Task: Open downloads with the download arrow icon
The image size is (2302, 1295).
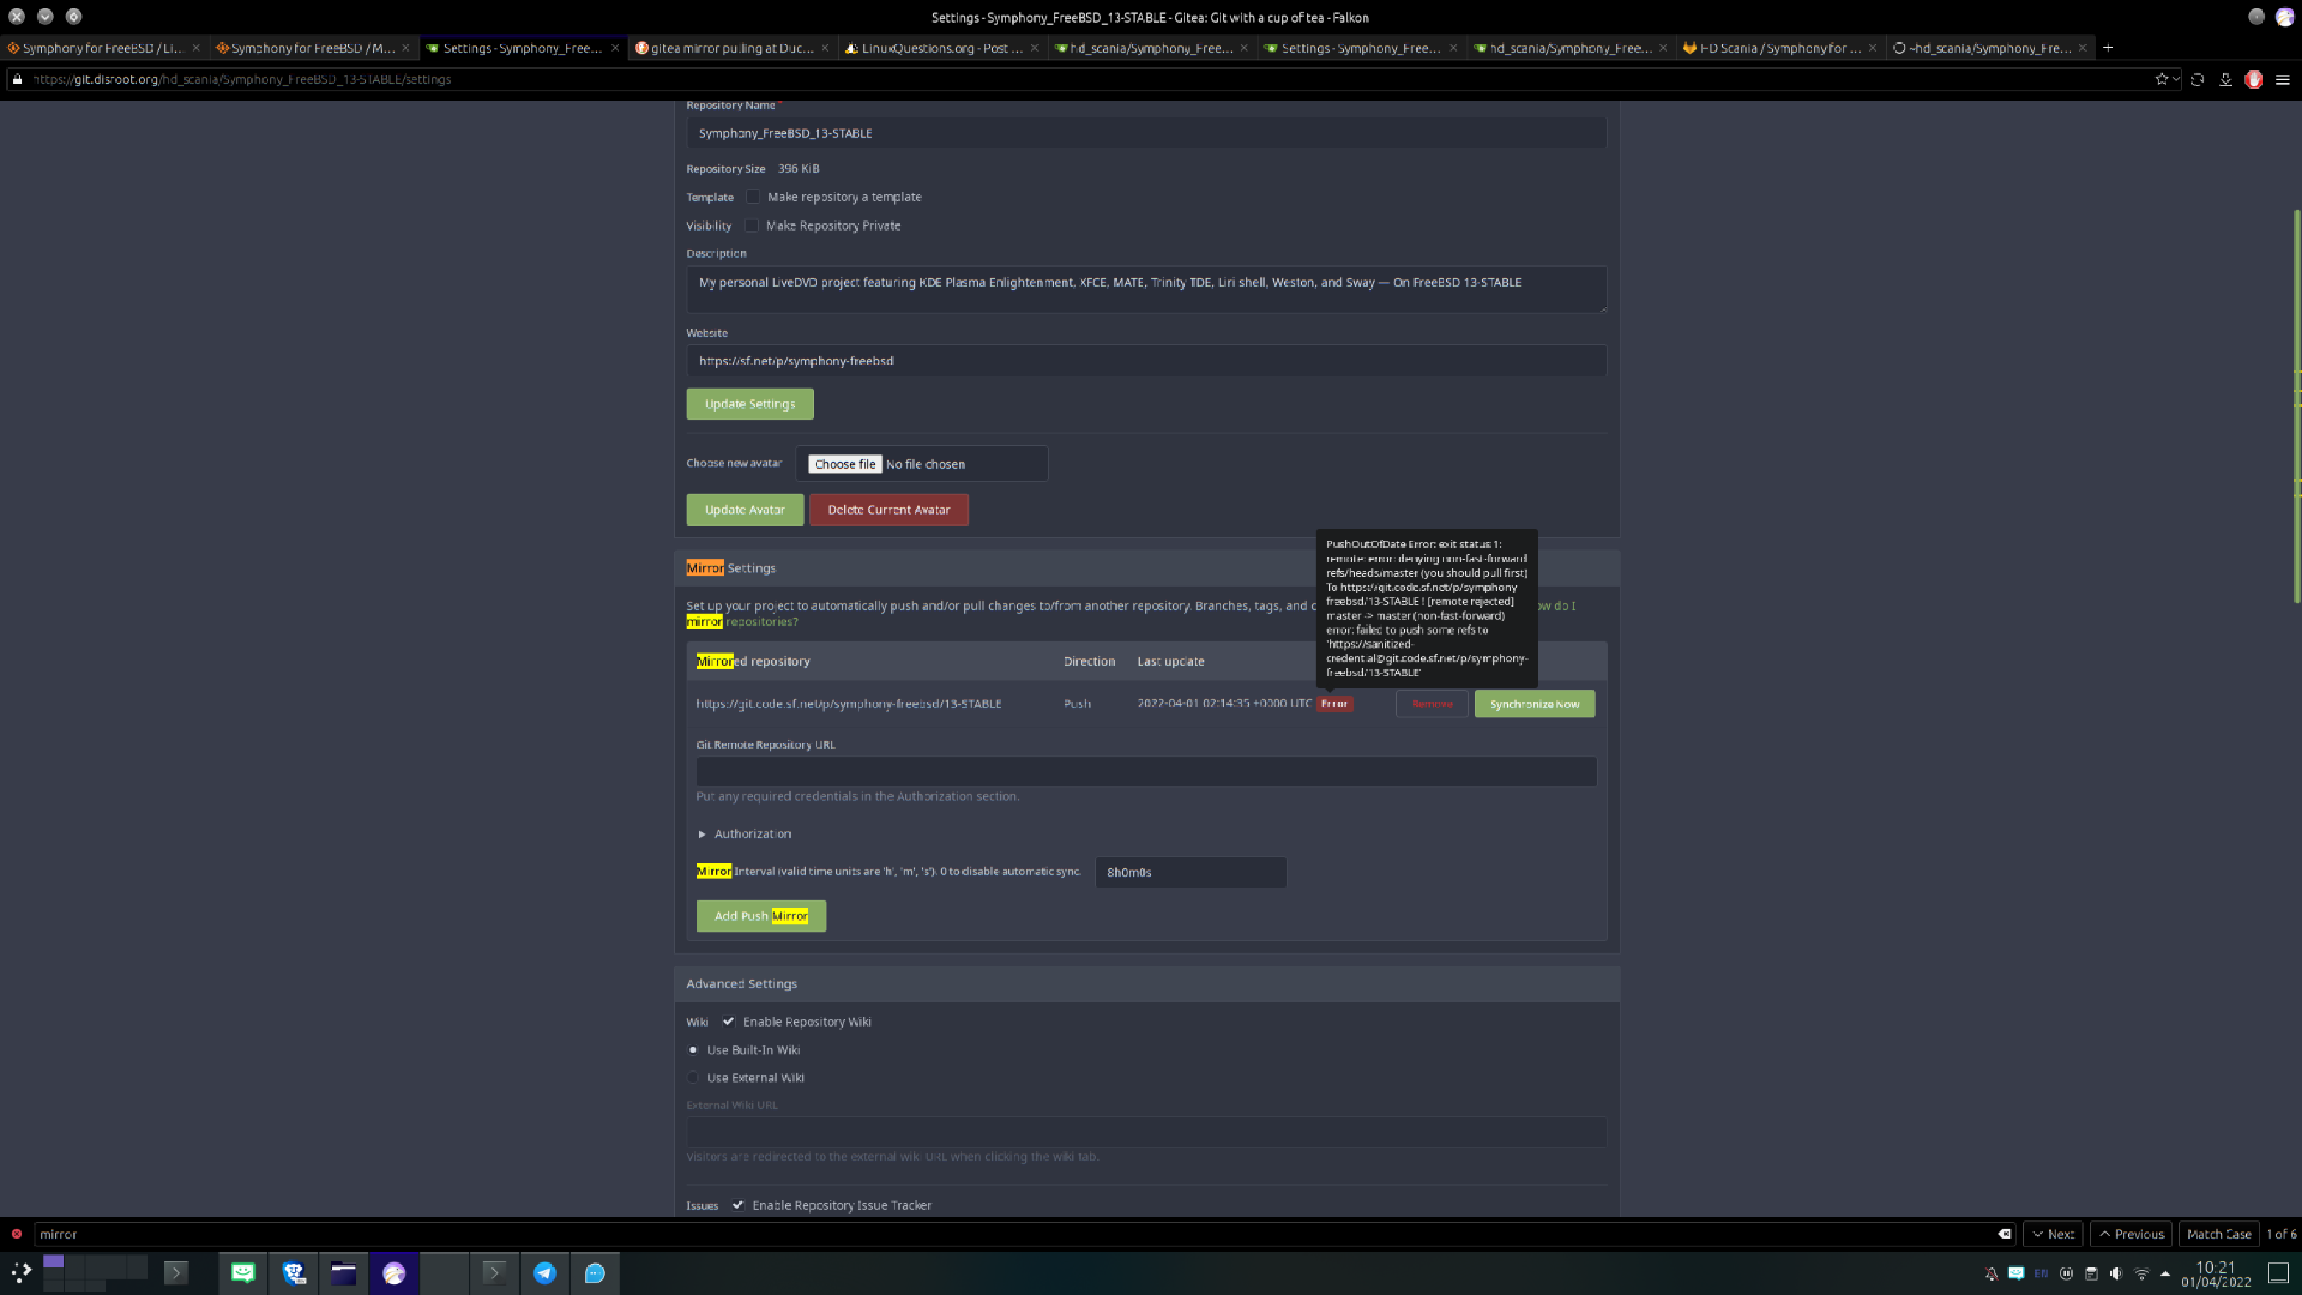Action: [x=2225, y=80]
